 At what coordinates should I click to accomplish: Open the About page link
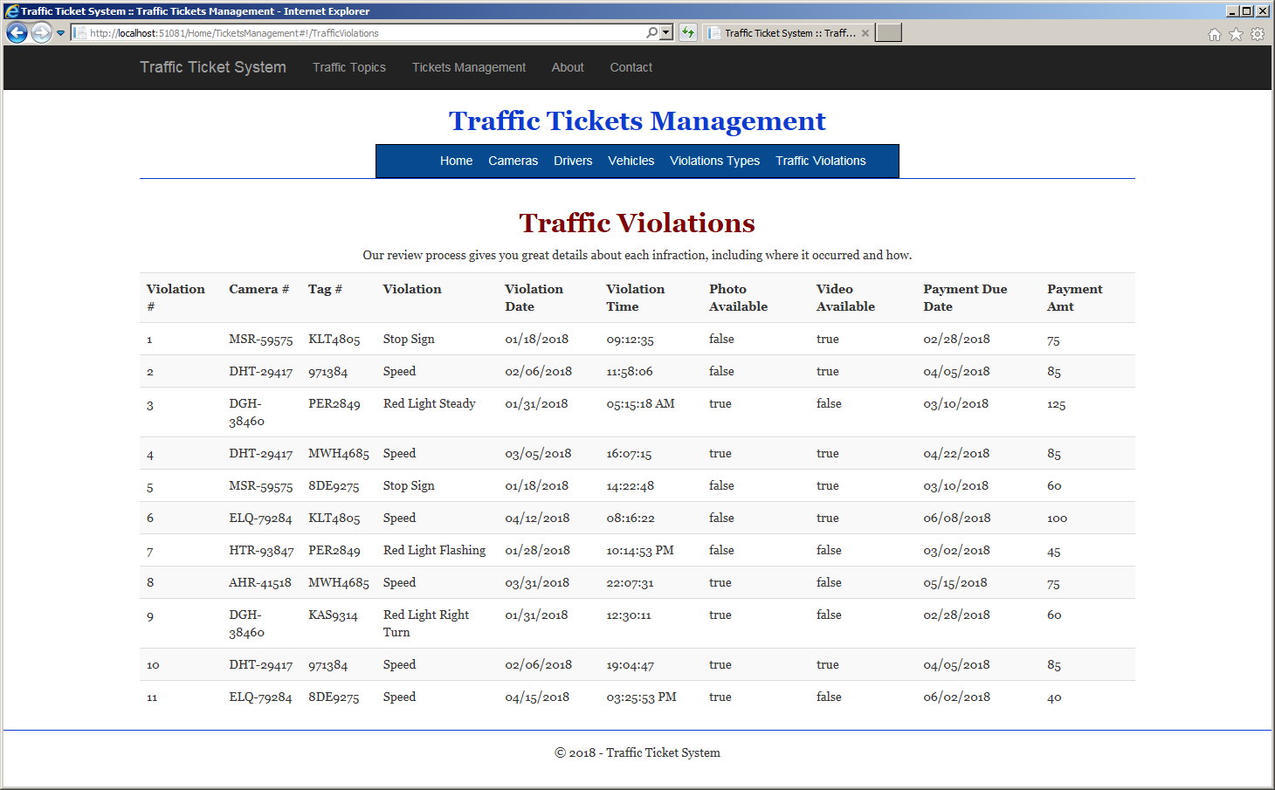coord(568,67)
